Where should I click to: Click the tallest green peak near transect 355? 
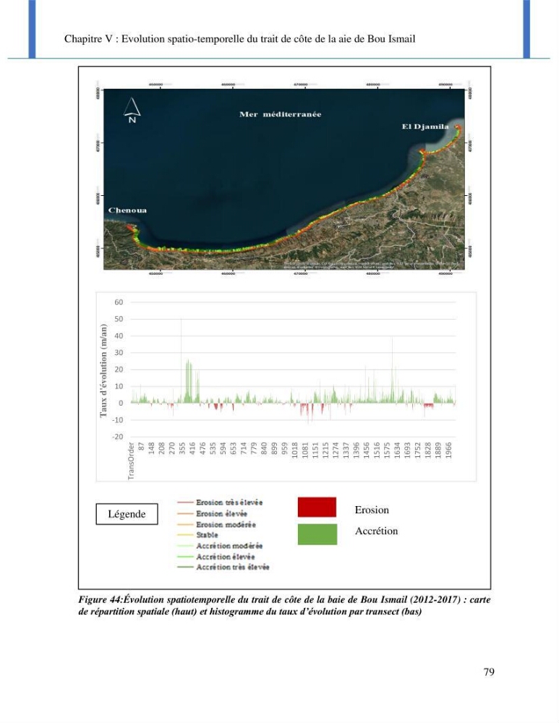[x=182, y=360]
